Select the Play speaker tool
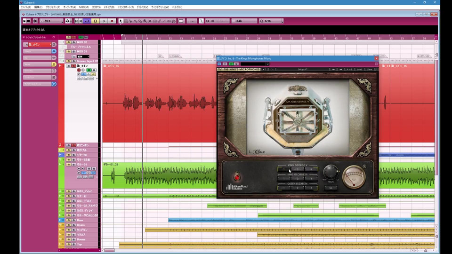The height and width of the screenshot is (254, 452). coord(169,21)
